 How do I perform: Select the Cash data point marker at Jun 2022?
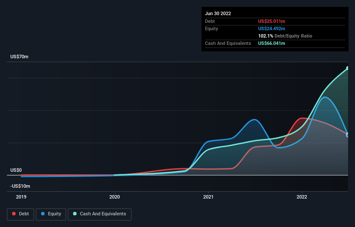point(348,68)
